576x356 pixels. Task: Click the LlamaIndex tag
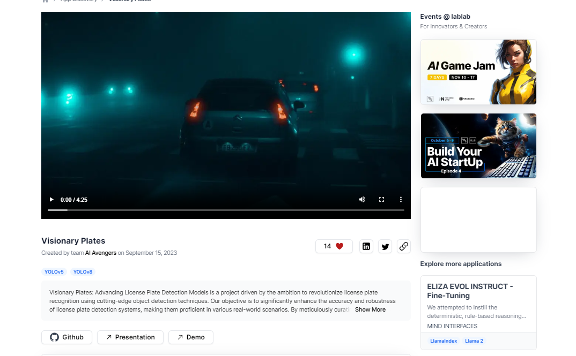[x=443, y=341]
